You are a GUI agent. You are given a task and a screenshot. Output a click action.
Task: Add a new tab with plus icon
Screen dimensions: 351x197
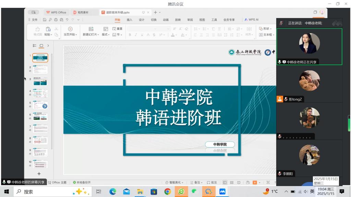point(155,12)
